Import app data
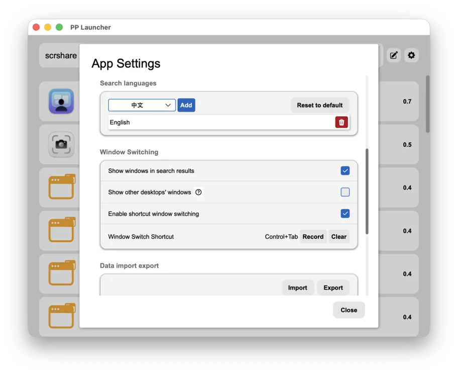The image size is (458, 374). (x=297, y=288)
